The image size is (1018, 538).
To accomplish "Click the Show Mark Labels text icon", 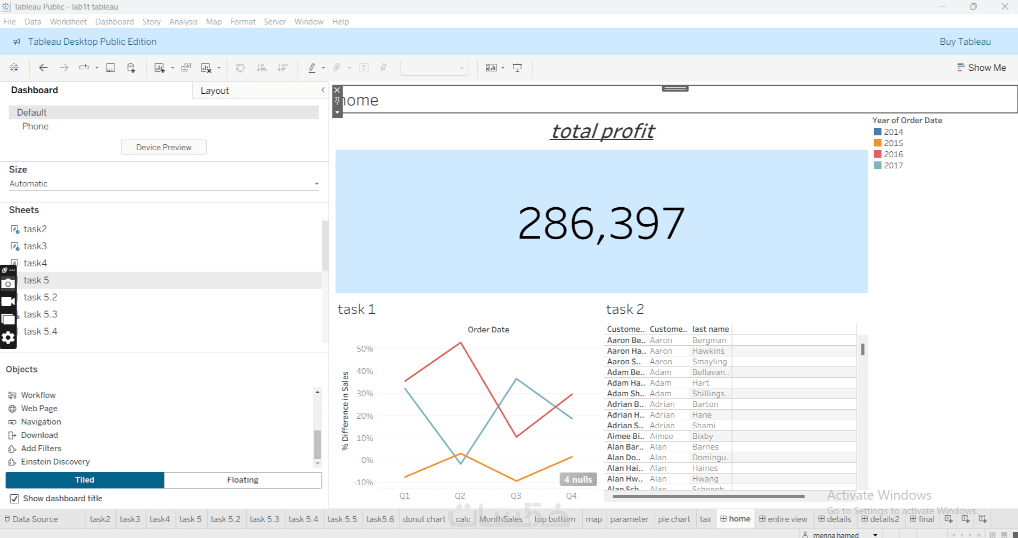I will point(364,68).
